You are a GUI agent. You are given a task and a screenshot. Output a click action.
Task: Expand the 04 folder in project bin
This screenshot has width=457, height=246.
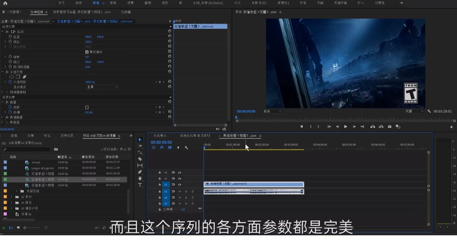tap(11, 203)
